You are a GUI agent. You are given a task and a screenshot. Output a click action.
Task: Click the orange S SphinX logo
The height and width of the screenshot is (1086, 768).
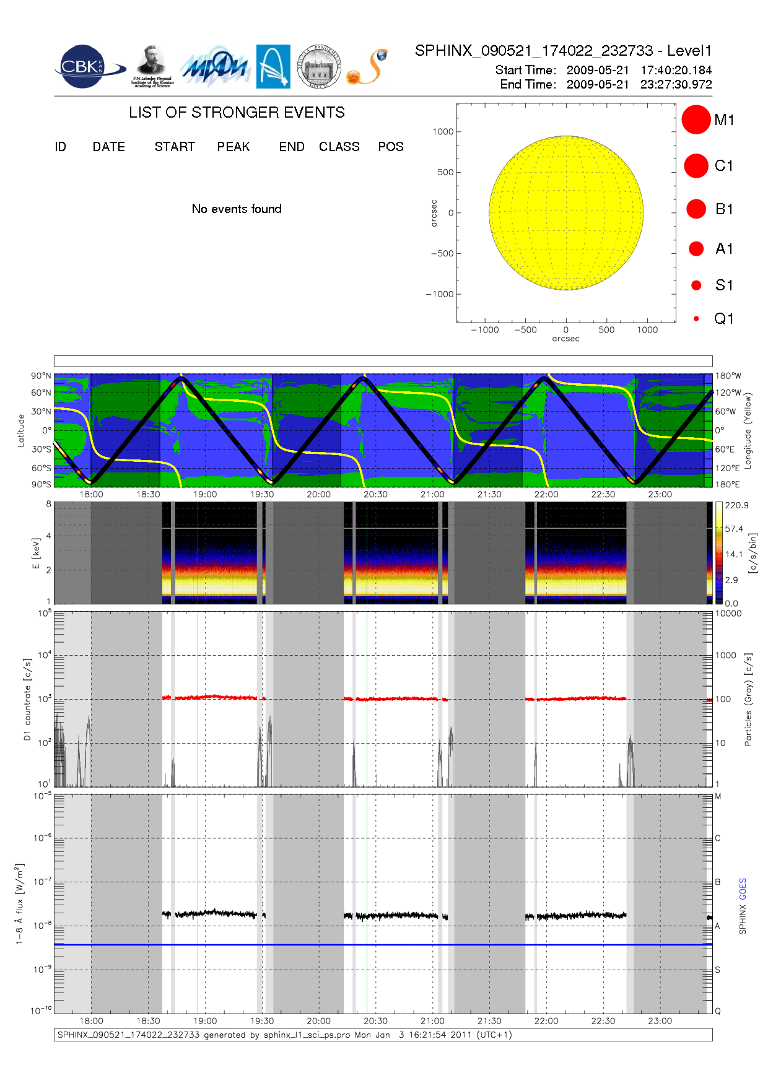point(367,67)
